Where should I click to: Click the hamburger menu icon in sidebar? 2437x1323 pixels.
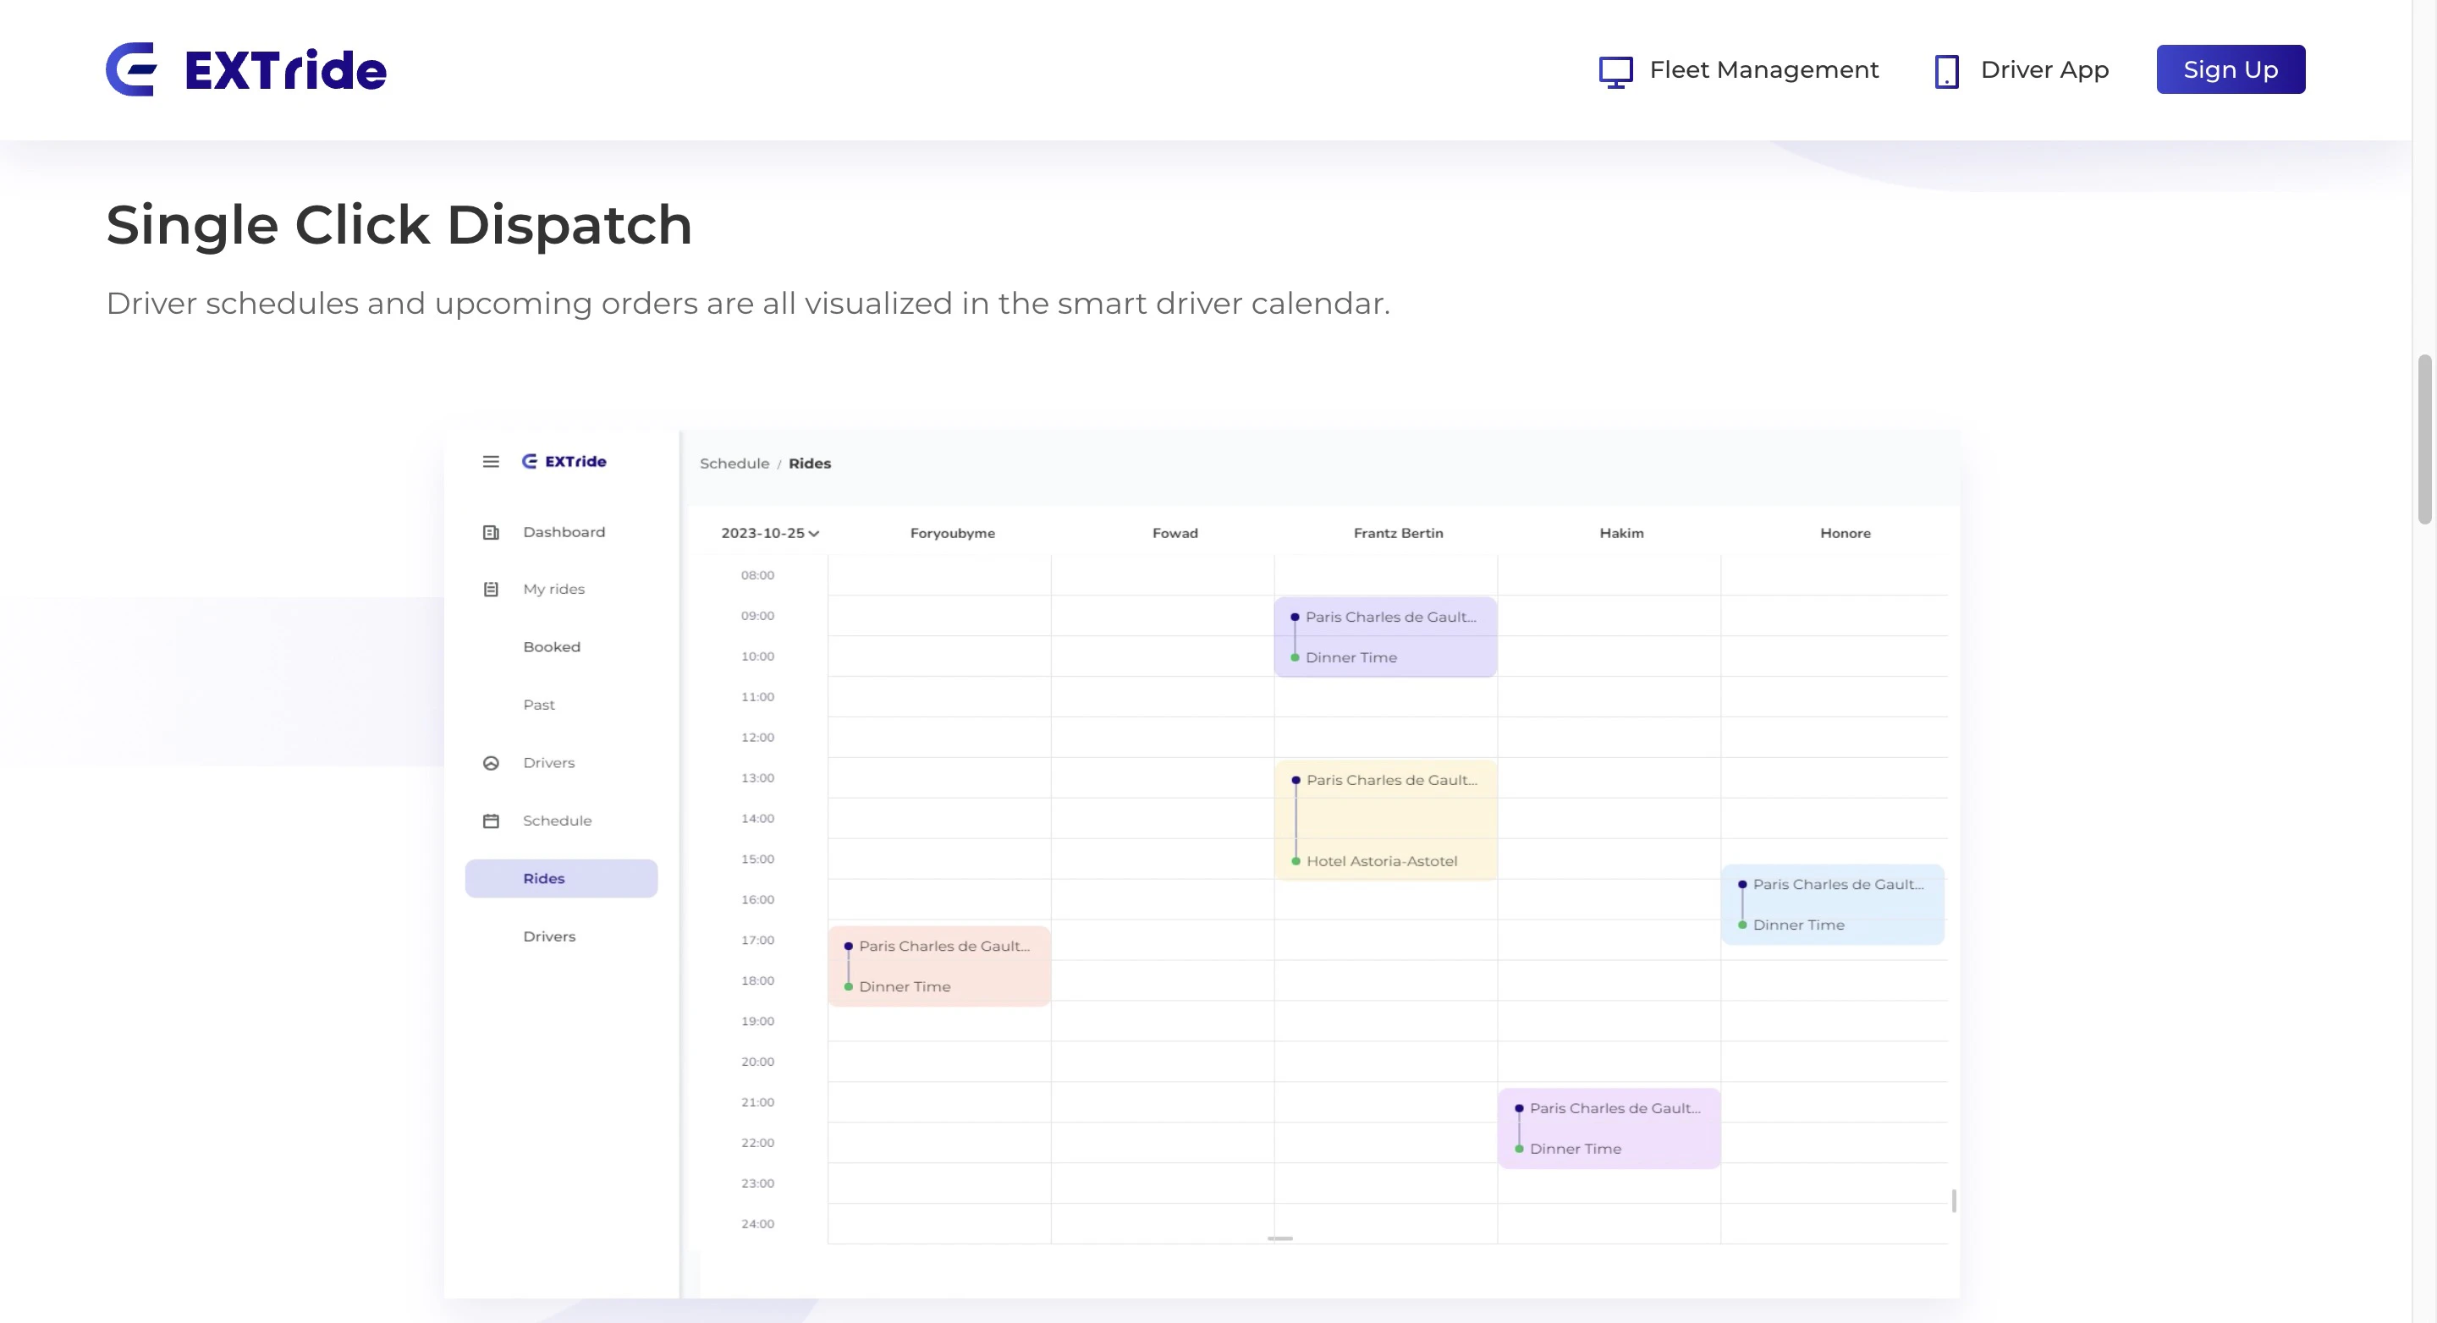pos(490,462)
